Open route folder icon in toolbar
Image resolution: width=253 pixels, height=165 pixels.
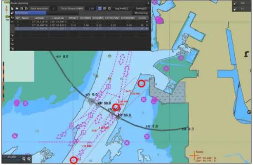point(17,8)
